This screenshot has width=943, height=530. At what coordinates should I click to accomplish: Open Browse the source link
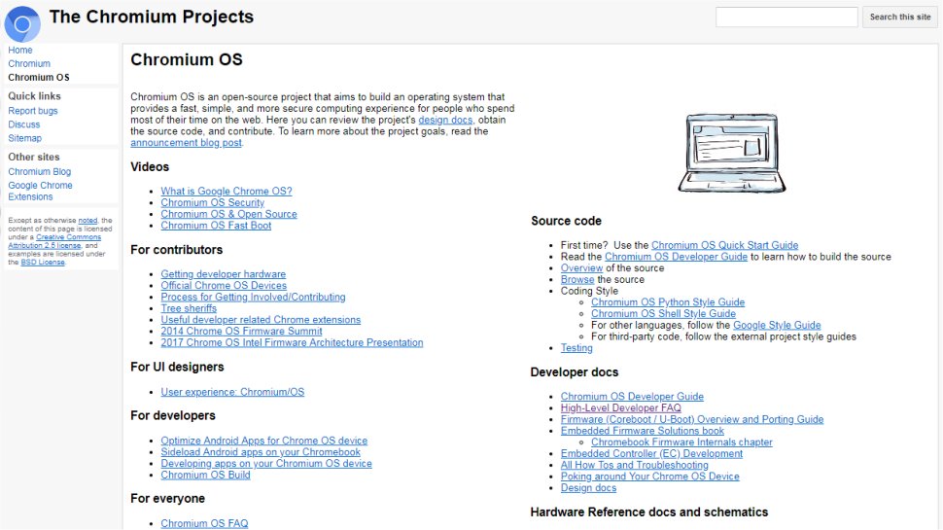coord(577,279)
